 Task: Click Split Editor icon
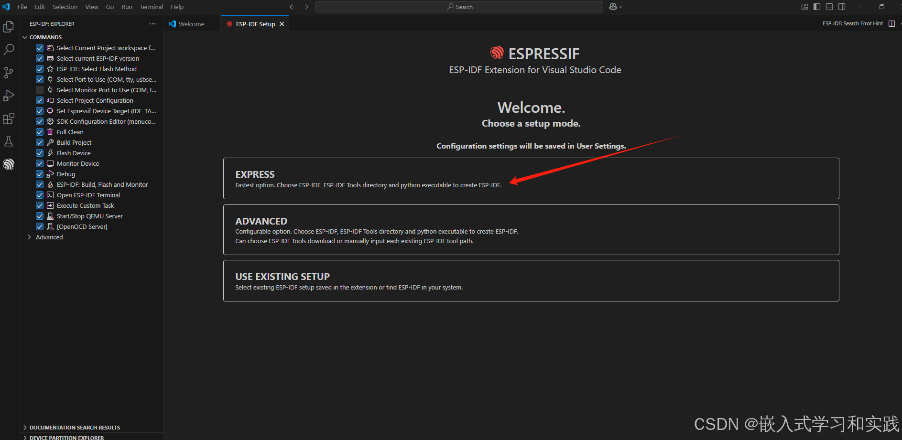click(x=891, y=23)
